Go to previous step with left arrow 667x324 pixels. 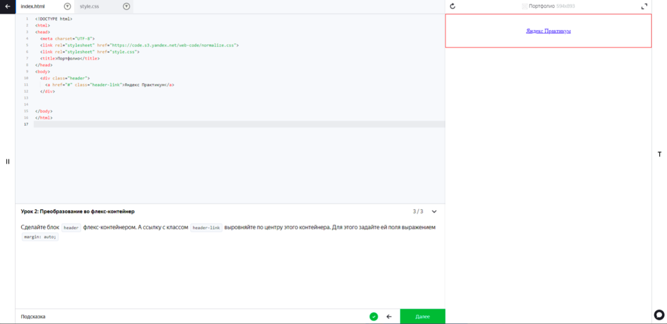(x=389, y=316)
